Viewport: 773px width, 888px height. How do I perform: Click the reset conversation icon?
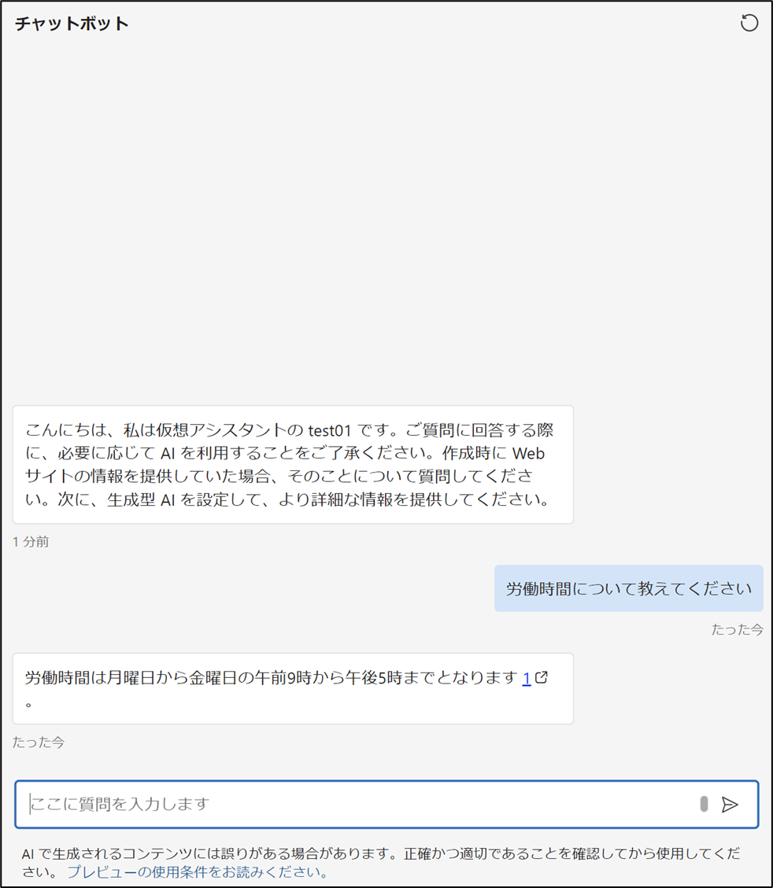pos(749,24)
